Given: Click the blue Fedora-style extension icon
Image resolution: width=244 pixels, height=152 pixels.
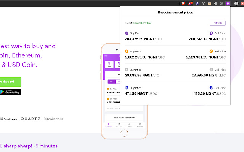Looking at the screenshot, I should coord(197,3).
